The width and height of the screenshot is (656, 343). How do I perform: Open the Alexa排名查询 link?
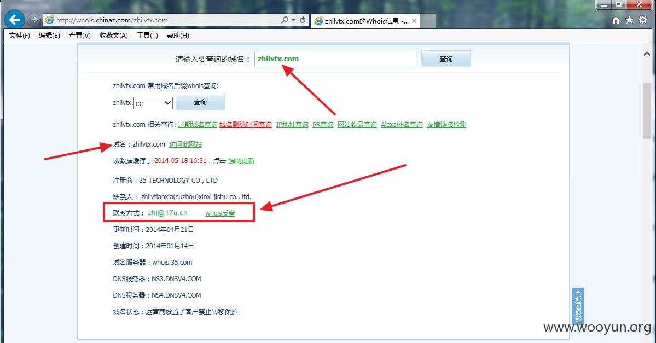tap(402, 125)
